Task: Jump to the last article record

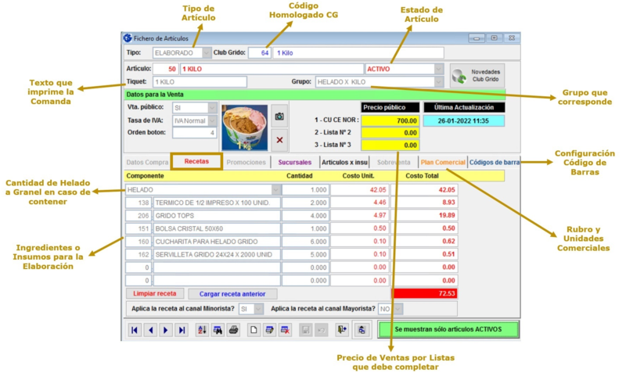Action: (182, 330)
